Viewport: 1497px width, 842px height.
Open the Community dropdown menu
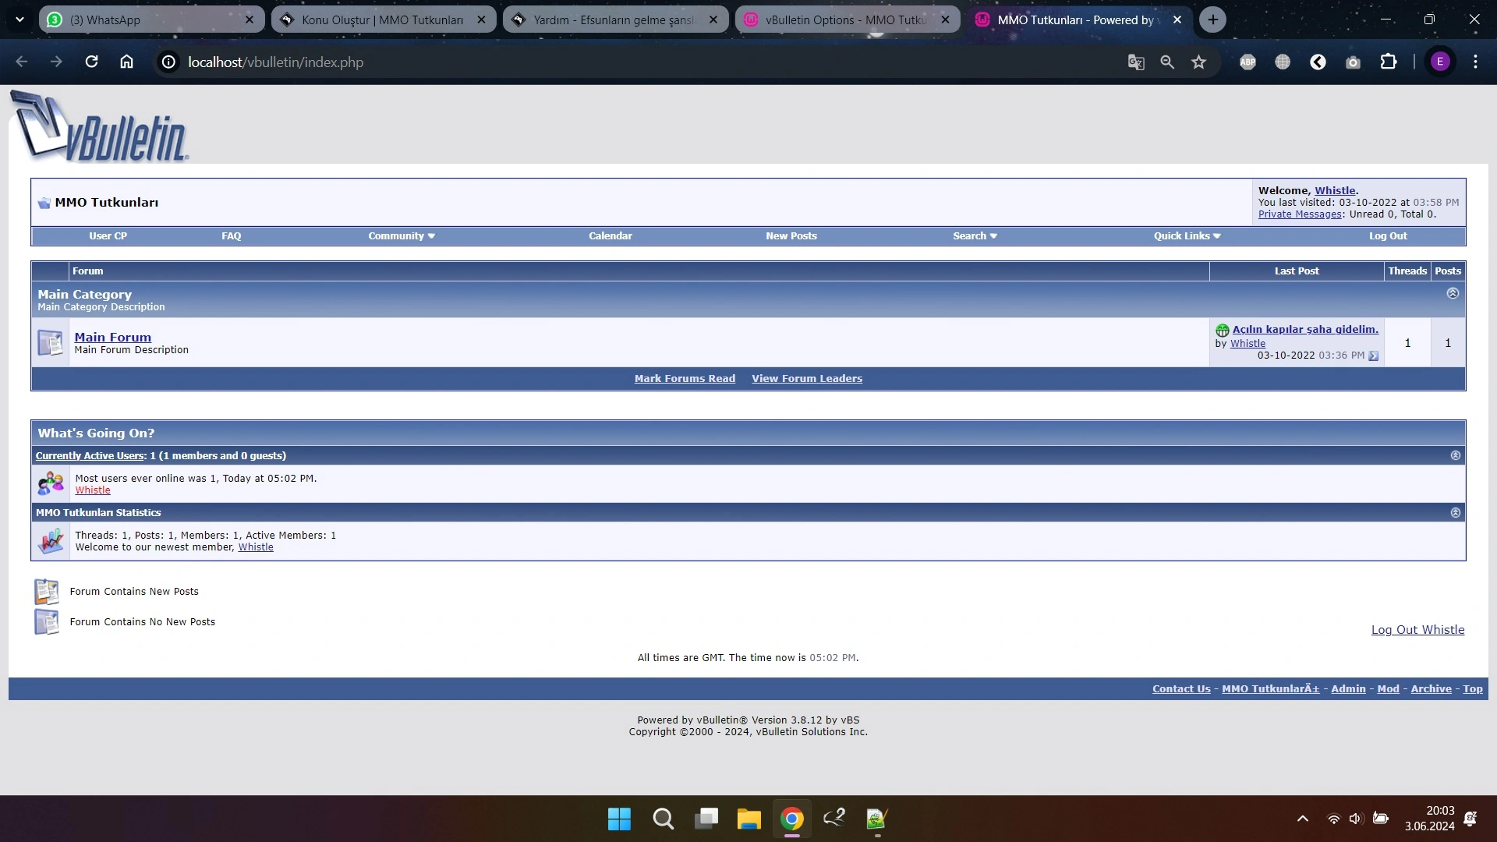(x=402, y=235)
